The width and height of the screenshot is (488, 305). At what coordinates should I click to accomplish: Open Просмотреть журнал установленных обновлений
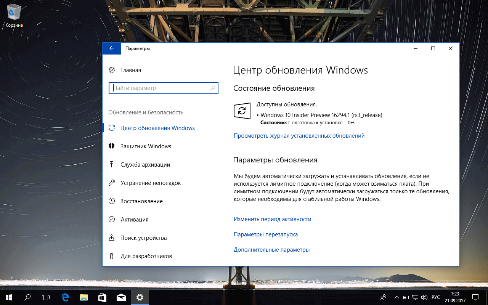coord(299,135)
